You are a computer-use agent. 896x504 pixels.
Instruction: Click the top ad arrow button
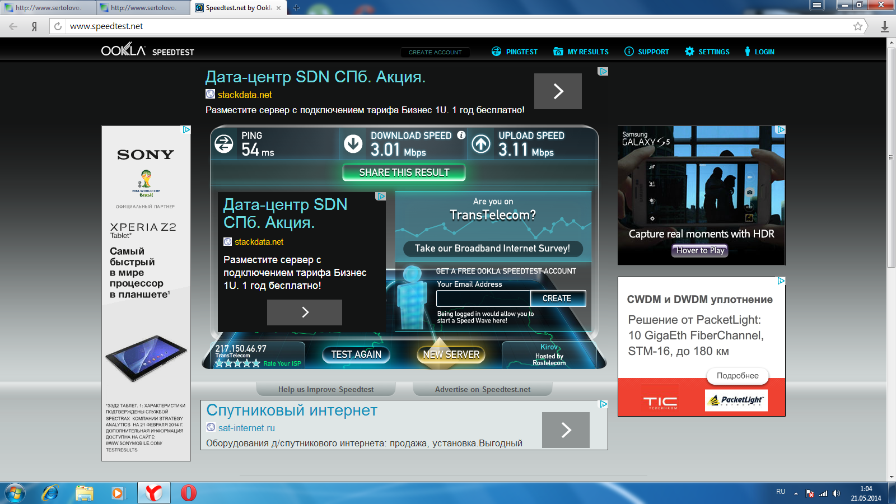tap(558, 91)
